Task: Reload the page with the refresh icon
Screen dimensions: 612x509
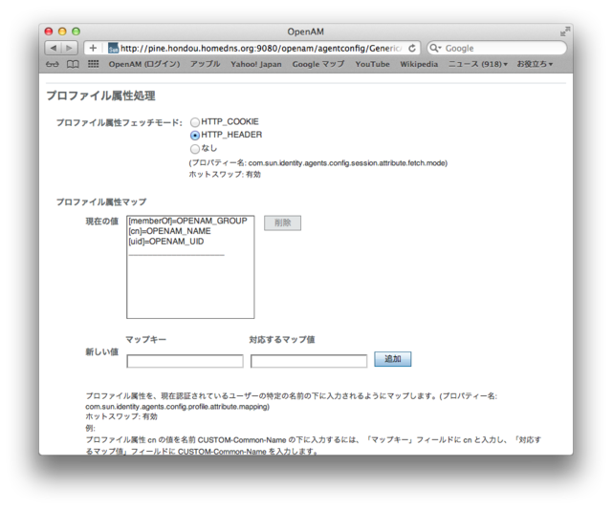Action: 412,48
